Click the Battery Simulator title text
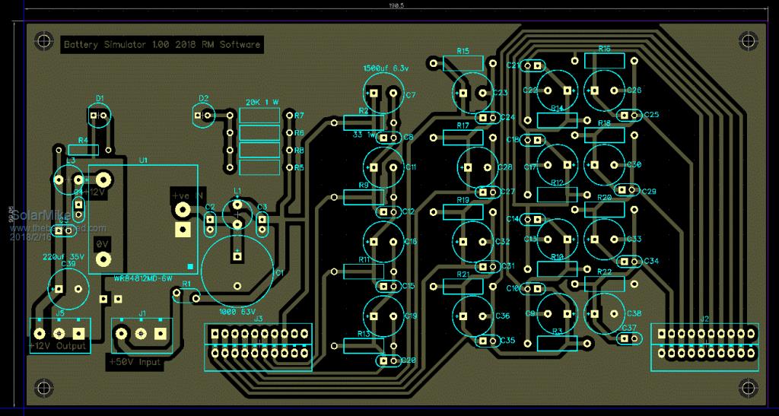The width and height of the screenshot is (779, 416). [x=162, y=45]
